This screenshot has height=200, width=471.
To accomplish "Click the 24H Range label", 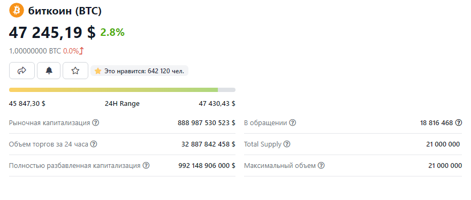I will pyautogui.click(x=122, y=104).
